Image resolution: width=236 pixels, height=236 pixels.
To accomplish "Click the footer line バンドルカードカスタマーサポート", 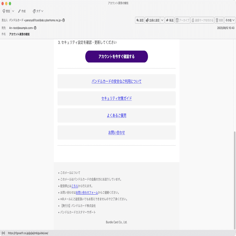I will [x=78, y=212].
